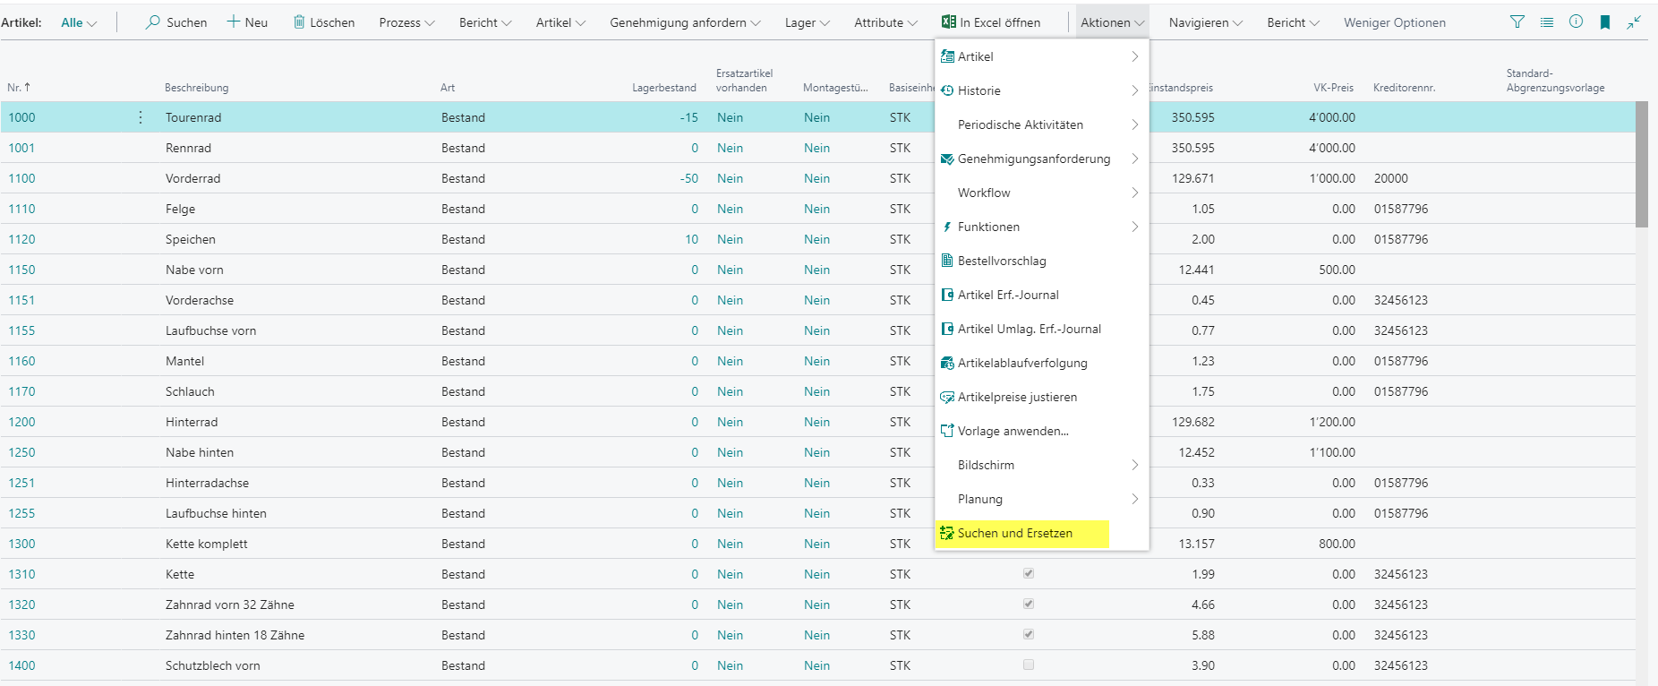
Task: Expand the Prozess dropdown
Action: pos(406,22)
